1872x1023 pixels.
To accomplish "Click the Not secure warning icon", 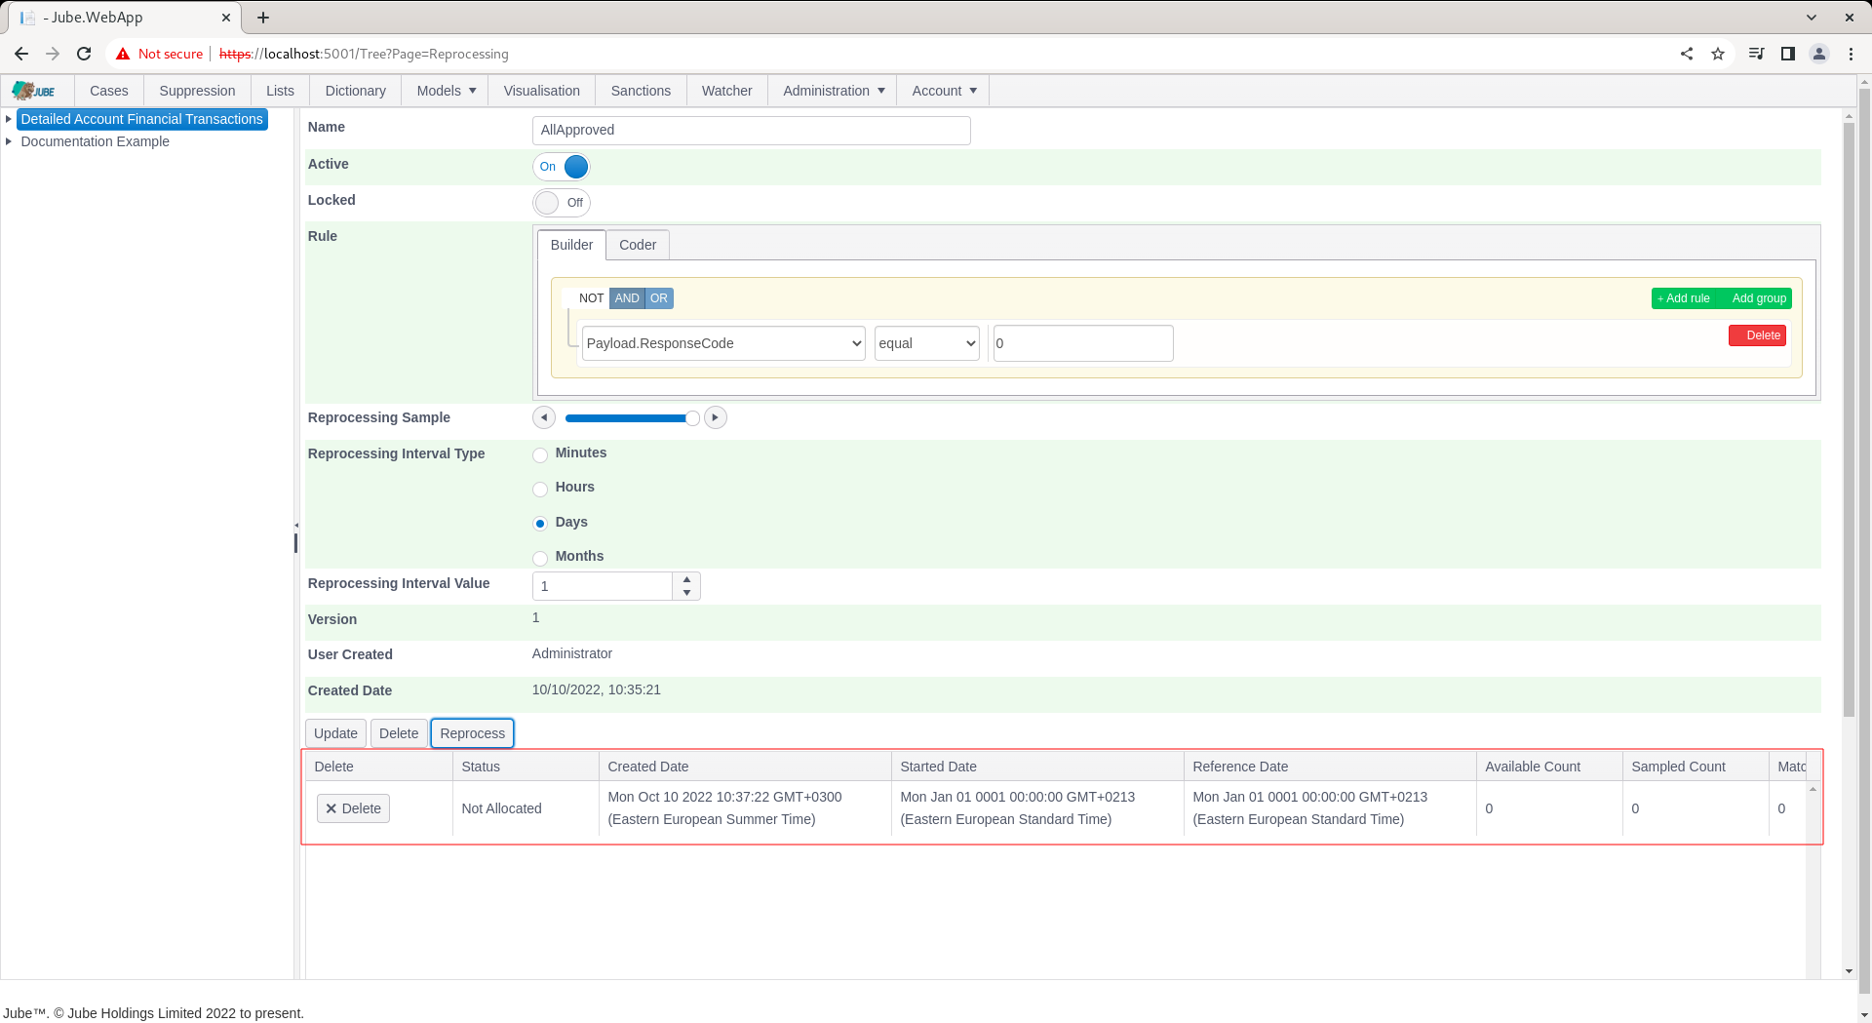I will pyautogui.click(x=123, y=54).
